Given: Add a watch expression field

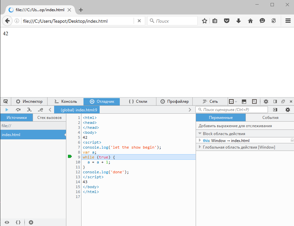Looking at the screenshot, I should 245,126.
